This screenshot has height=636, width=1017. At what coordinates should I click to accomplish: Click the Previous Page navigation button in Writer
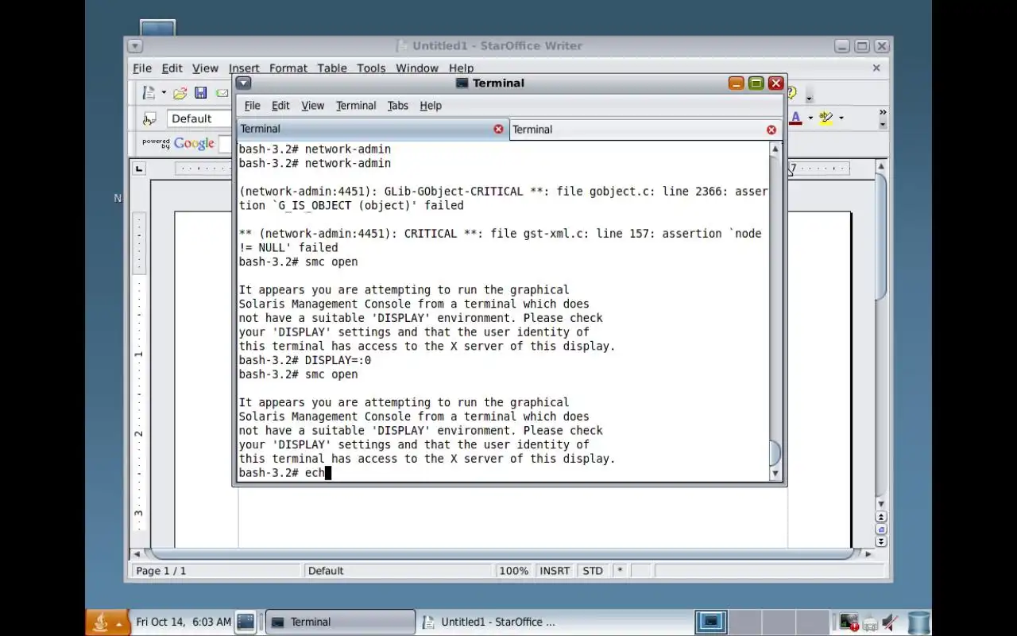(881, 518)
